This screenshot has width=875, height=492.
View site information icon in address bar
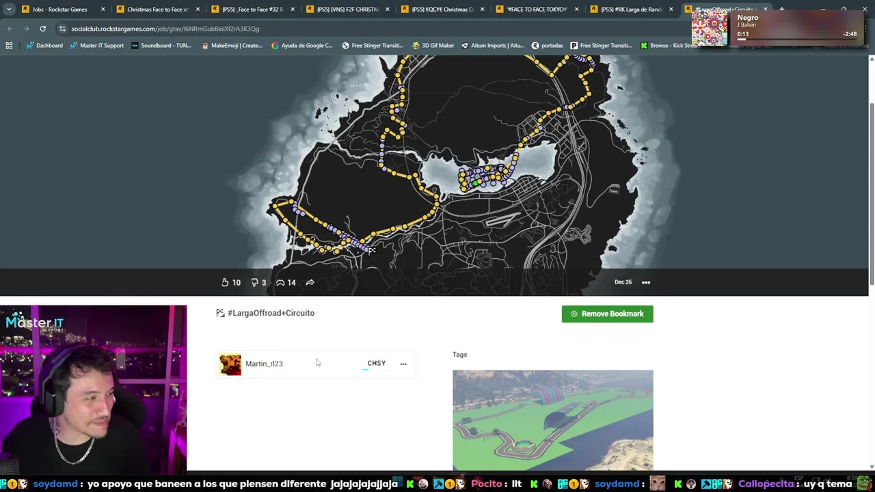(x=62, y=29)
